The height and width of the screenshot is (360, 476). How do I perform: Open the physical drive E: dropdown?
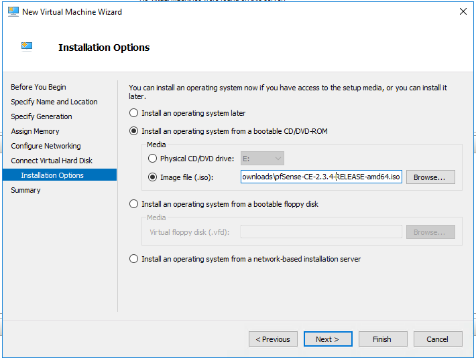coord(262,159)
